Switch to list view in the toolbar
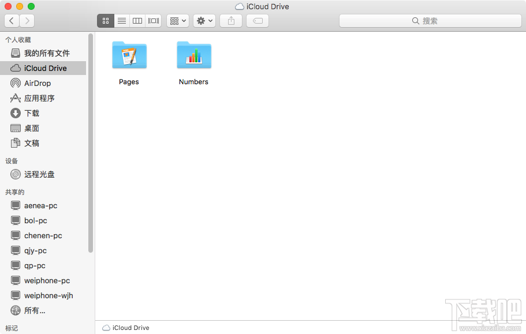 (x=122, y=21)
